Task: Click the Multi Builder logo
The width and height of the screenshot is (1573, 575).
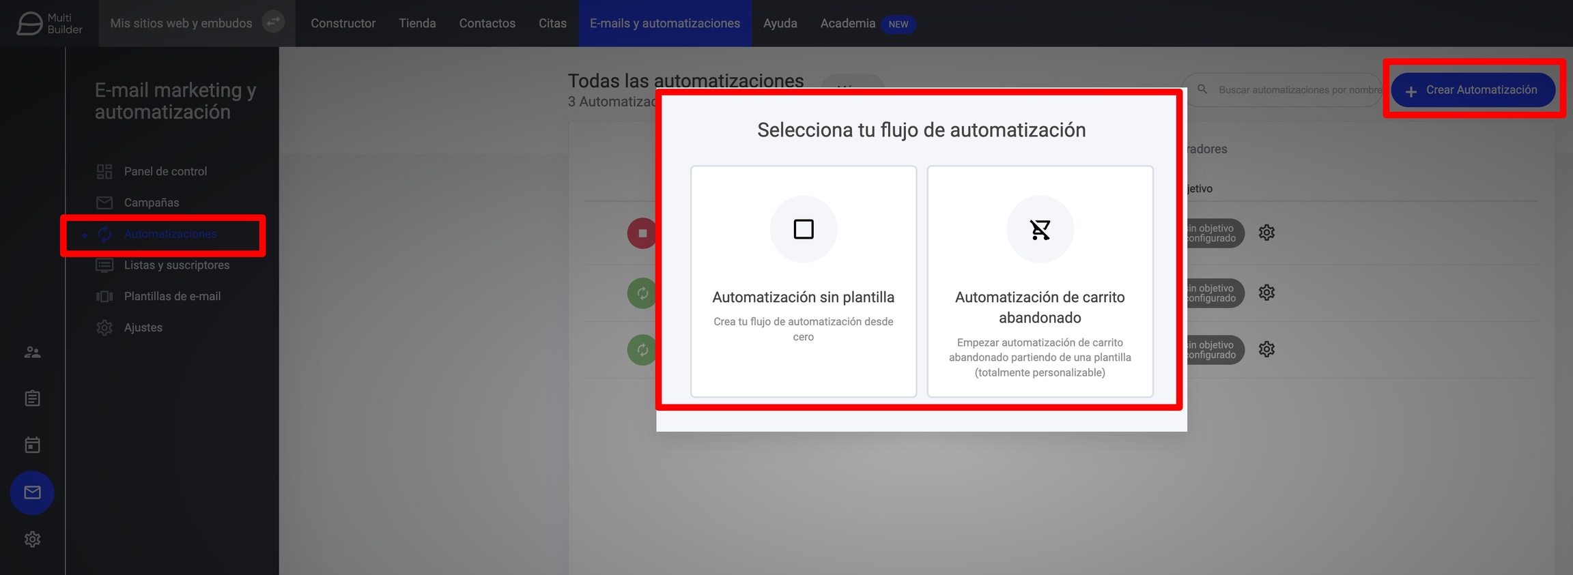Action: 49,23
